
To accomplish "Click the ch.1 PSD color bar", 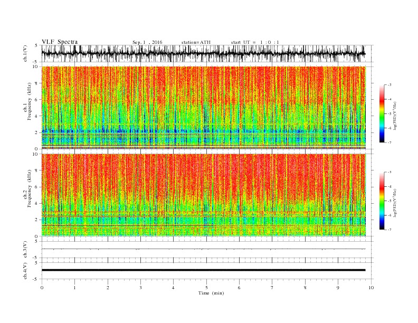I will pos(382,114).
